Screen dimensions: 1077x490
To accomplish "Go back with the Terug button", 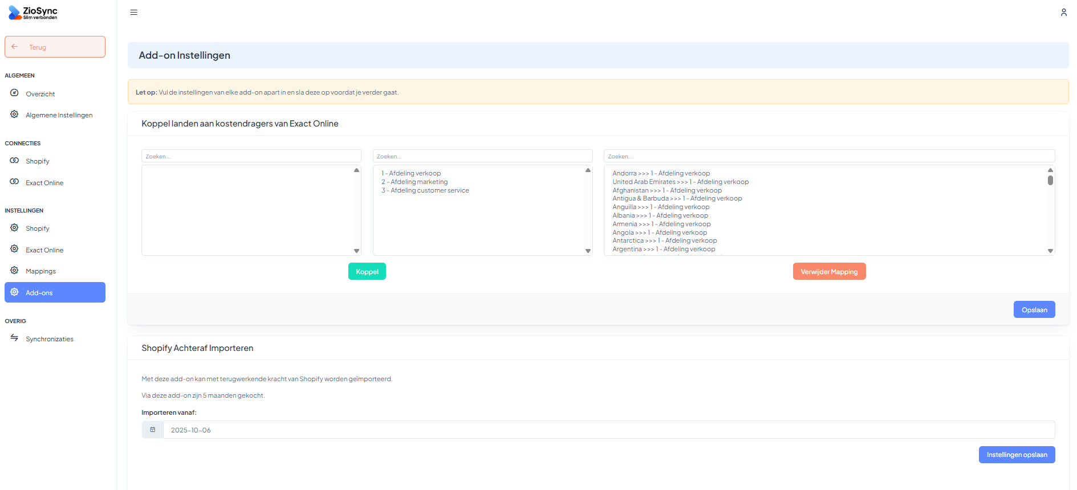I will (55, 47).
